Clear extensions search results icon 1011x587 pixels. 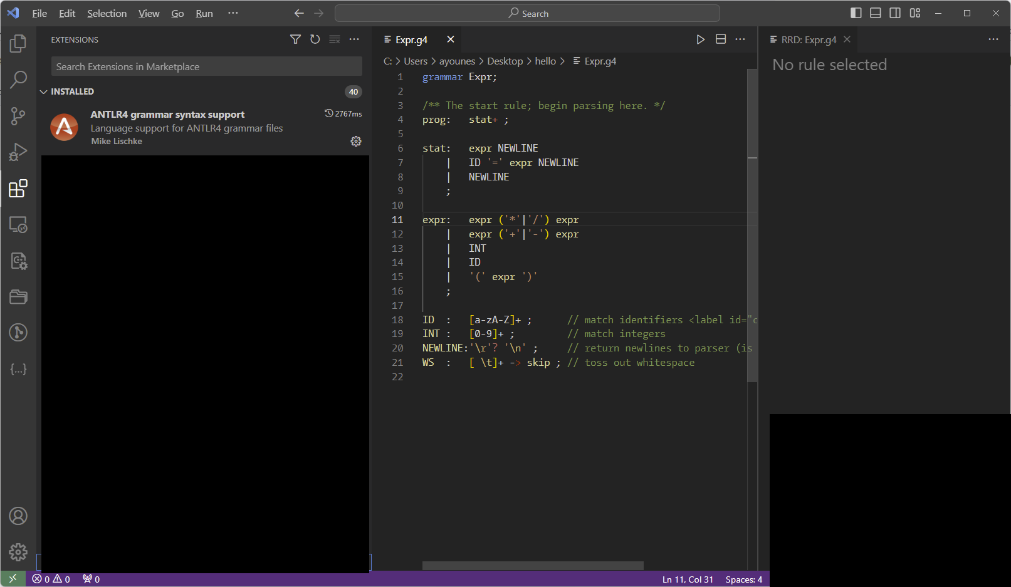335,39
